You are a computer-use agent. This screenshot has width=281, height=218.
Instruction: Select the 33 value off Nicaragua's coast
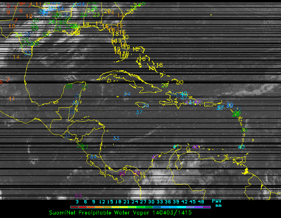pos(116,138)
